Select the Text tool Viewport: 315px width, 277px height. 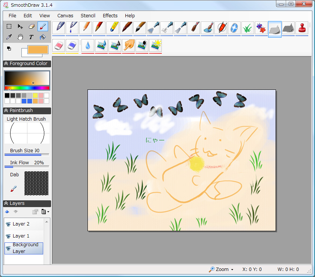click(x=31, y=36)
